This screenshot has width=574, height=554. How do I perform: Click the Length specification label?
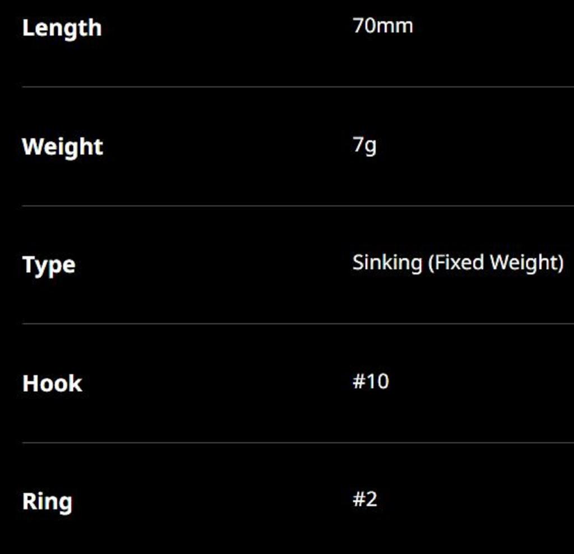pyautogui.click(x=62, y=28)
